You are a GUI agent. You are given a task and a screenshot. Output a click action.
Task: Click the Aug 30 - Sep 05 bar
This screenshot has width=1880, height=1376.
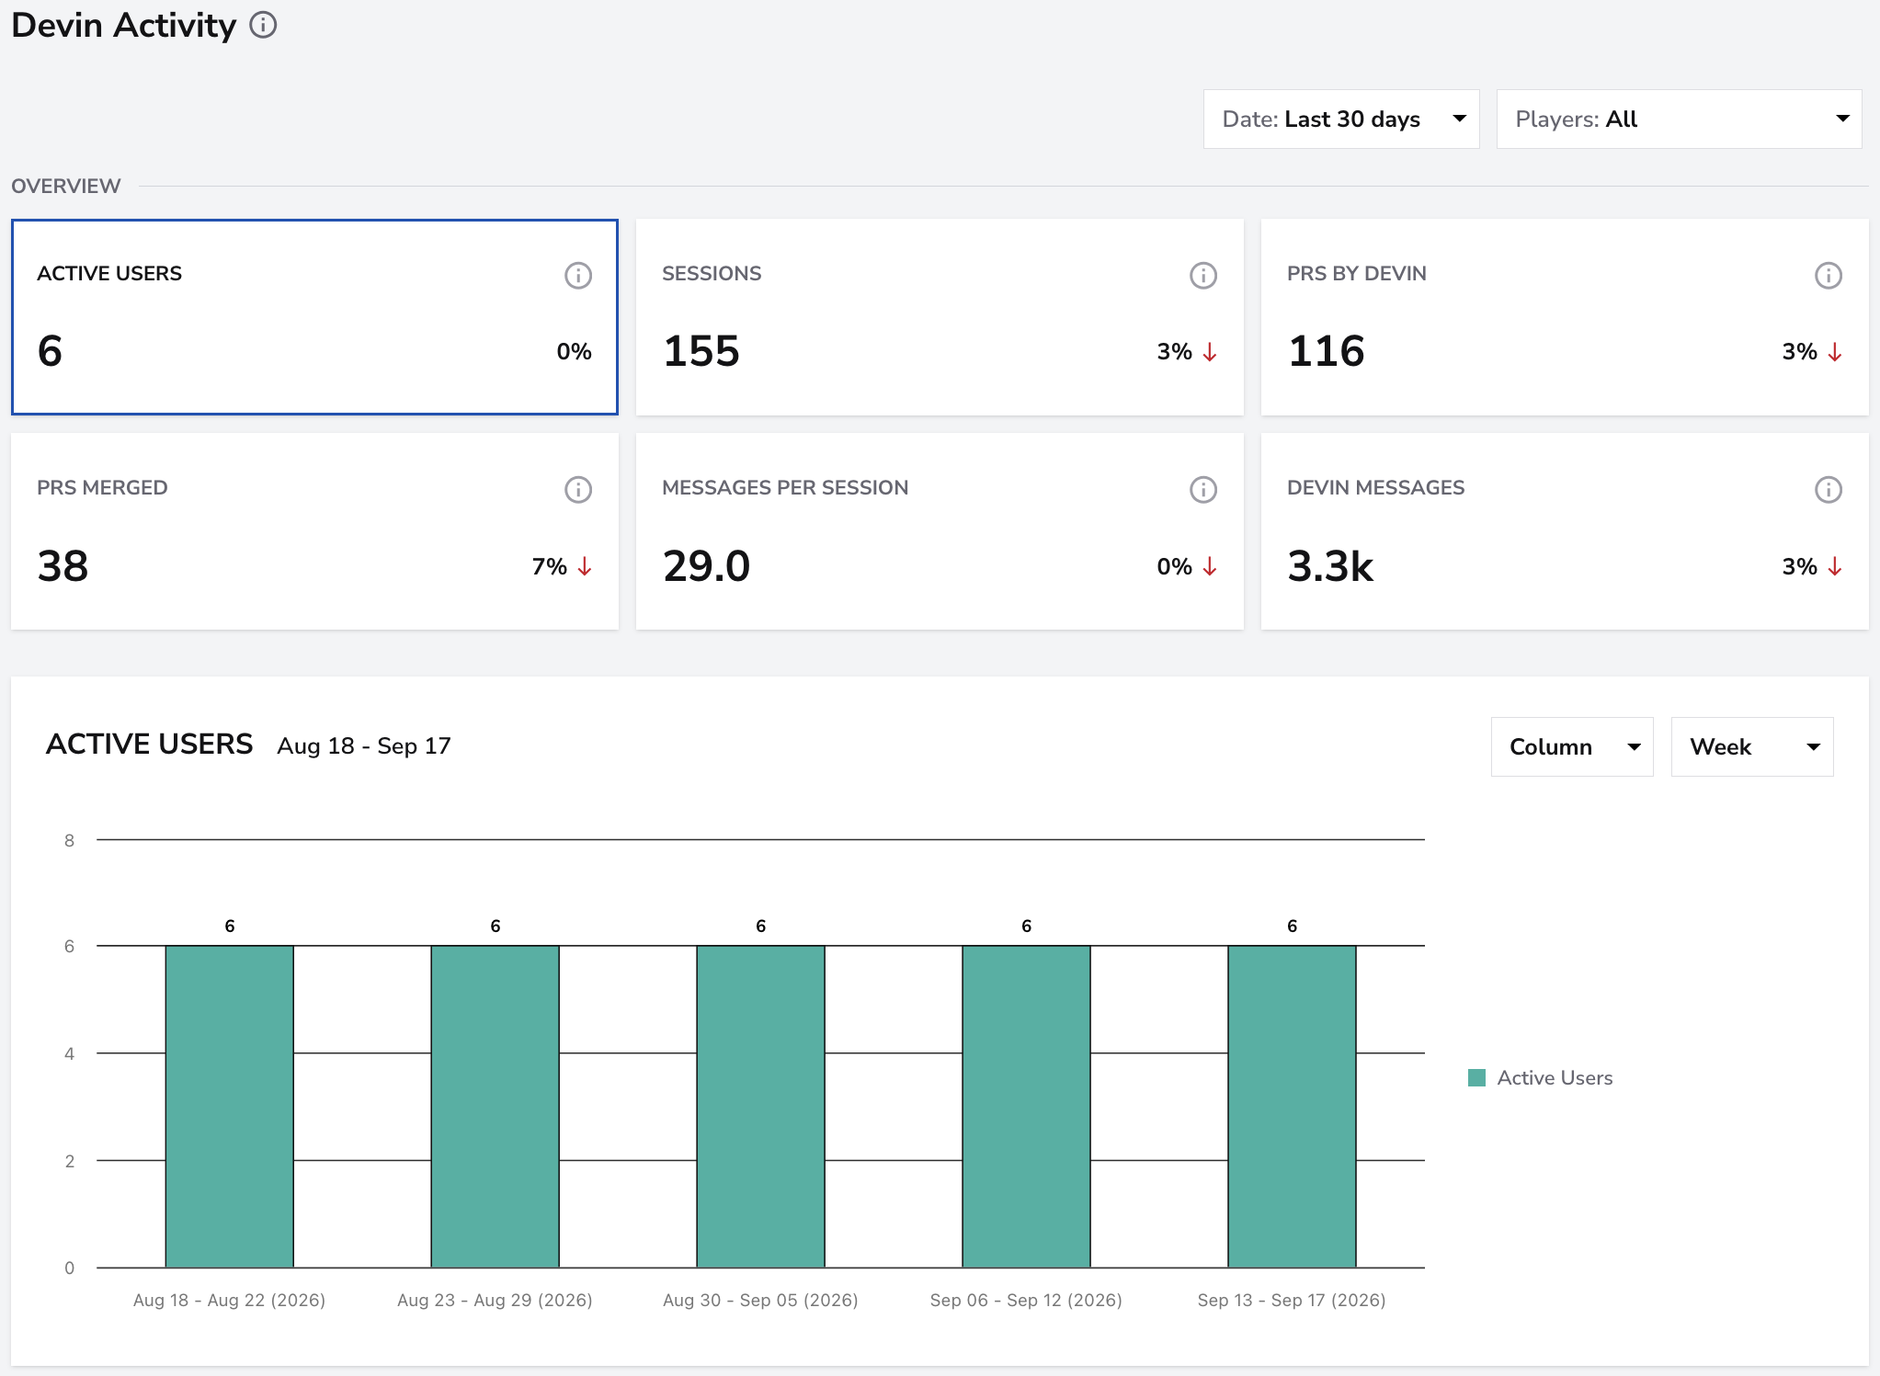[761, 1107]
